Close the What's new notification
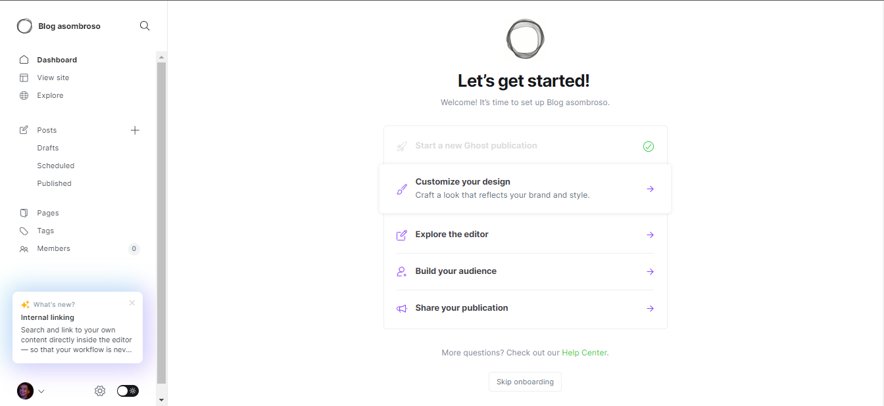Viewport: 884px width, 406px height. coord(132,303)
